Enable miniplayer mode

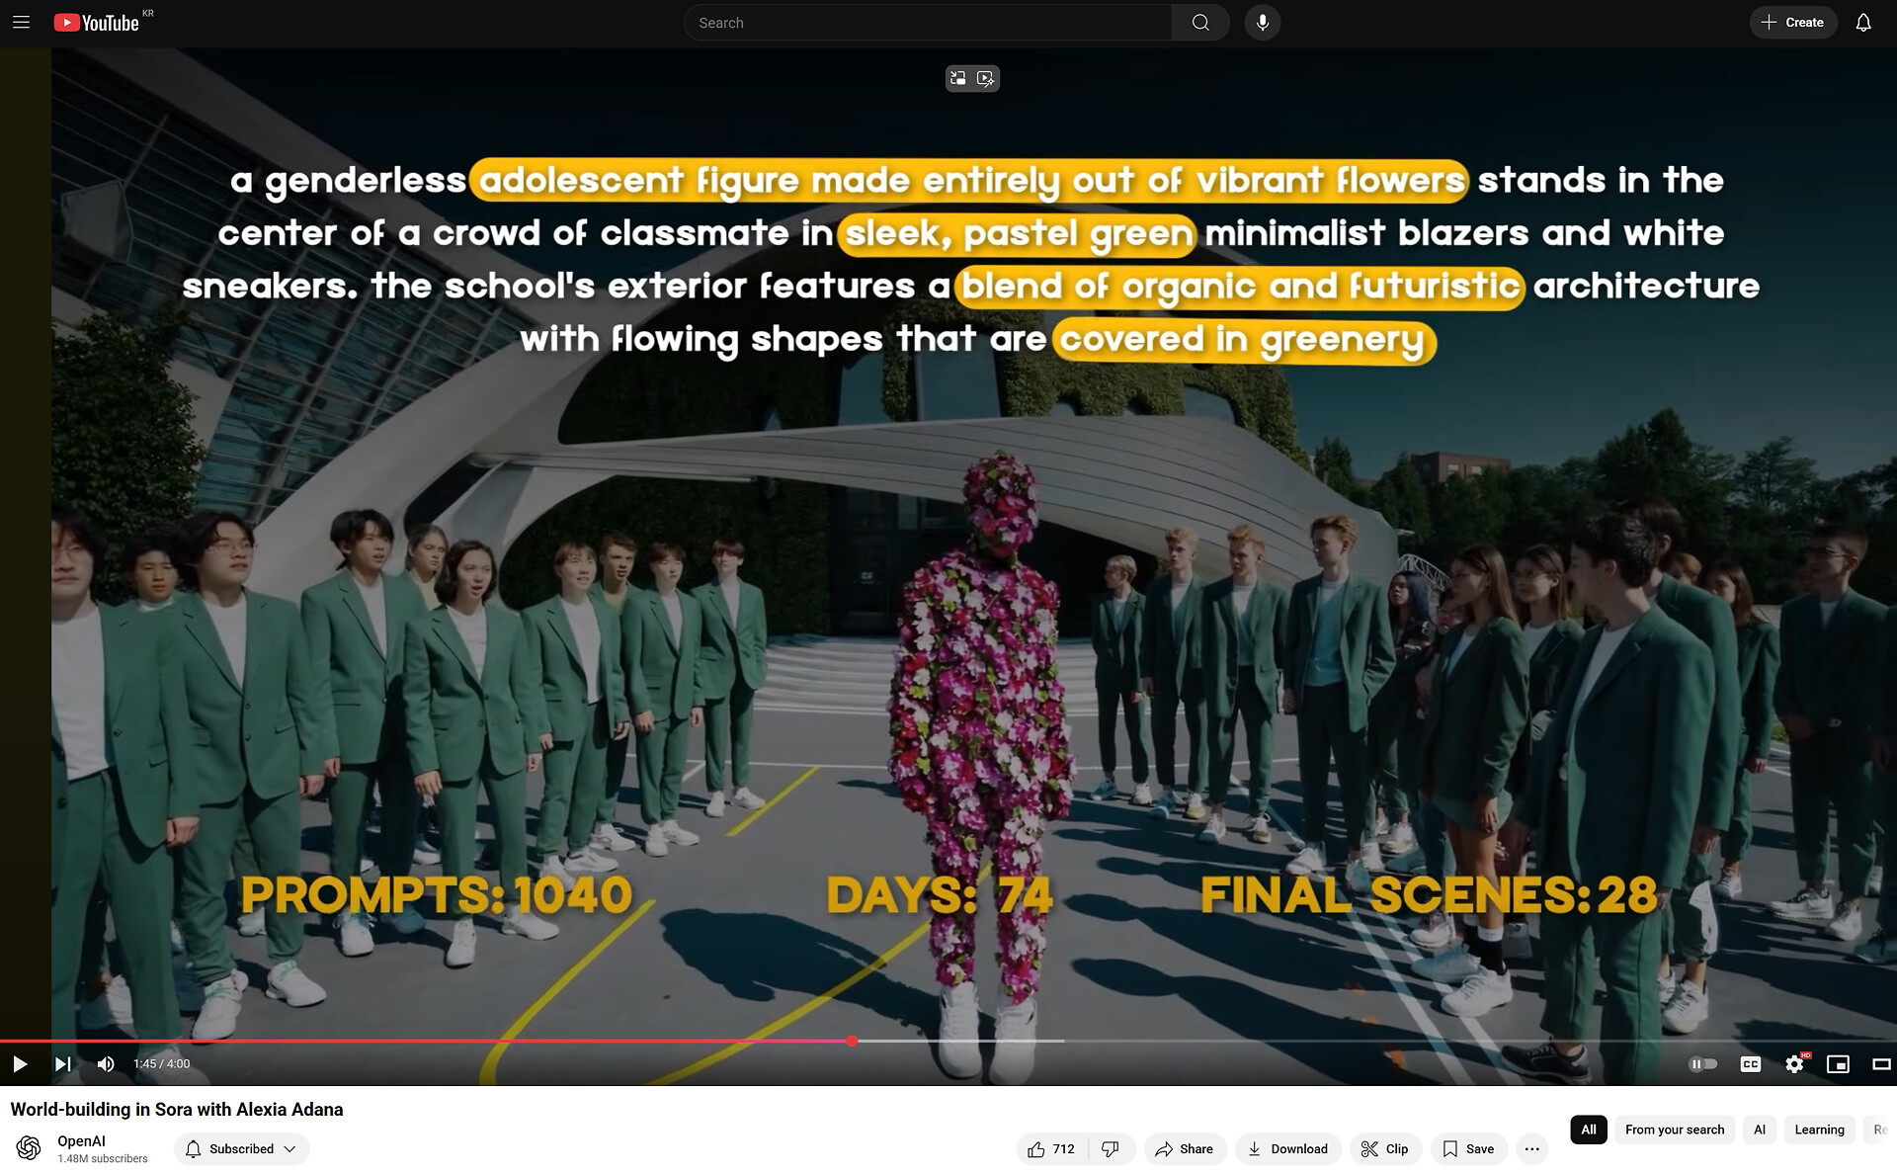coord(1838,1063)
